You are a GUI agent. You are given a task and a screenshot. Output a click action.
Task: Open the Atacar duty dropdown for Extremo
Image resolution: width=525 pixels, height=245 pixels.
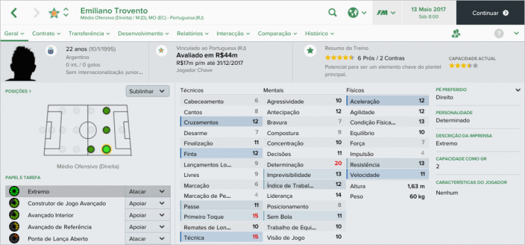tap(147, 191)
